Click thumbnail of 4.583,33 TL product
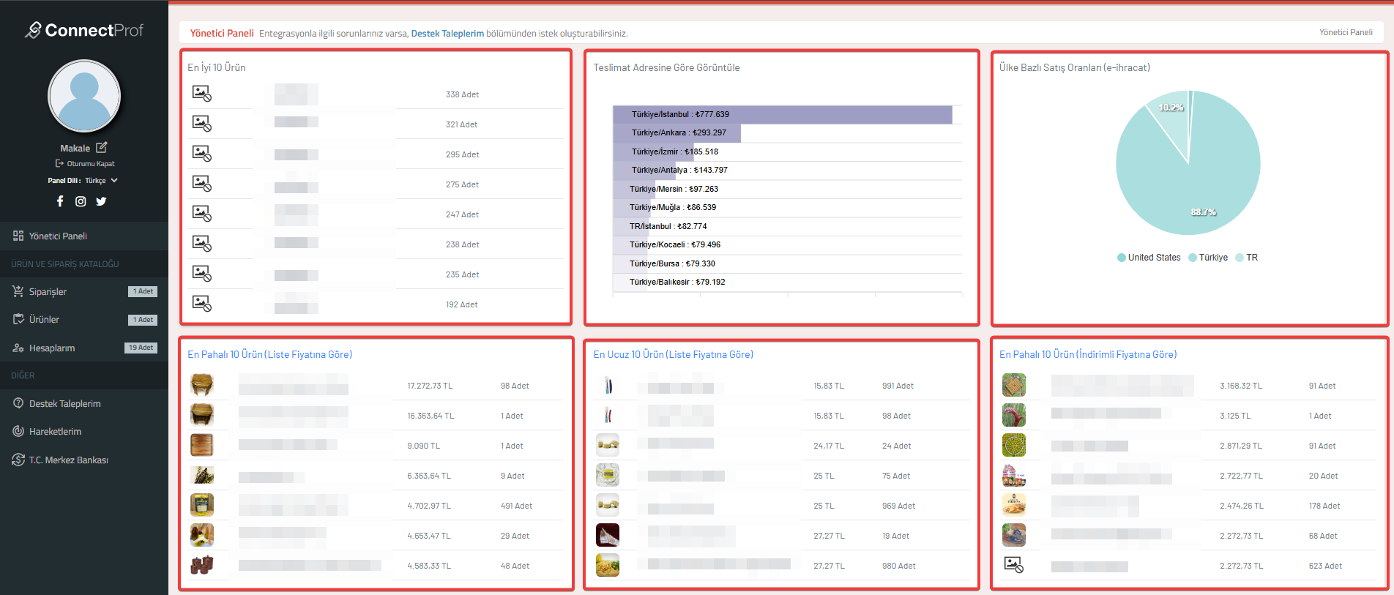1394x595 pixels. click(202, 565)
